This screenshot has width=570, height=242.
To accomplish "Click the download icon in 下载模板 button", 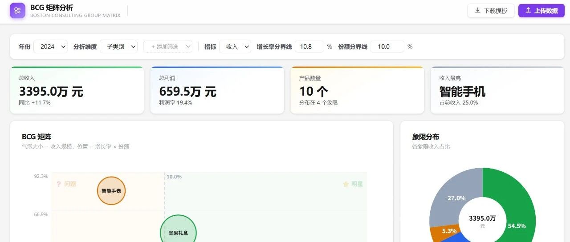I will 478,10.
